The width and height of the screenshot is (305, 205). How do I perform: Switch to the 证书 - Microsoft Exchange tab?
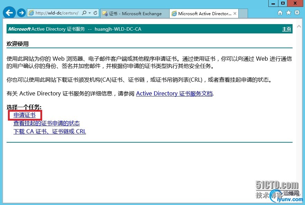coord(135,13)
